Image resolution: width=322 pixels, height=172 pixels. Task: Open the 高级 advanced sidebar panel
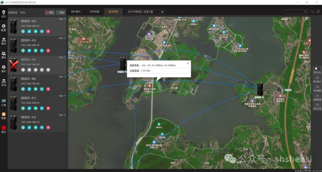point(4,69)
